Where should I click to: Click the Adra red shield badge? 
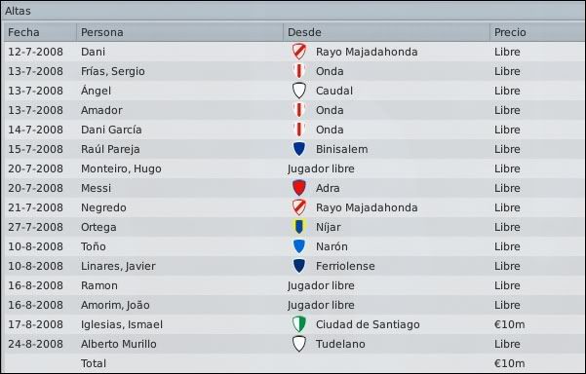299,188
